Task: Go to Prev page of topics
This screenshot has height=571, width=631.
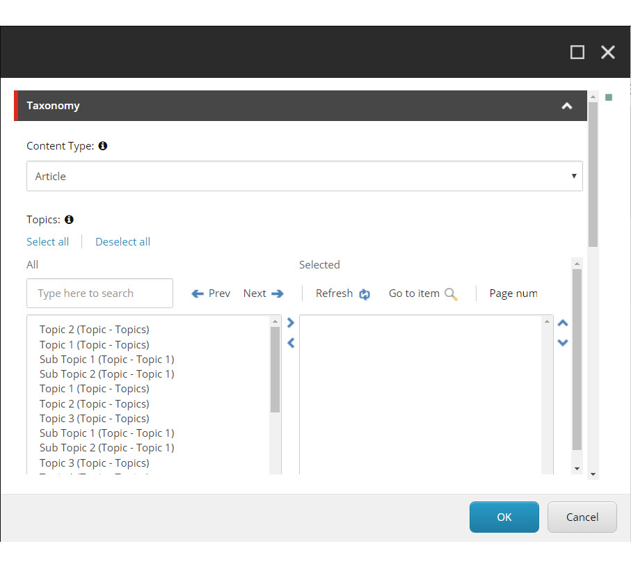Action: click(211, 293)
